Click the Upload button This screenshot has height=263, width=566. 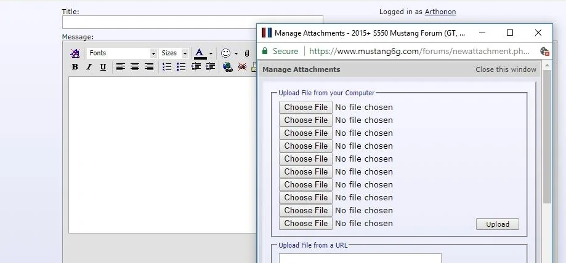(498, 224)
